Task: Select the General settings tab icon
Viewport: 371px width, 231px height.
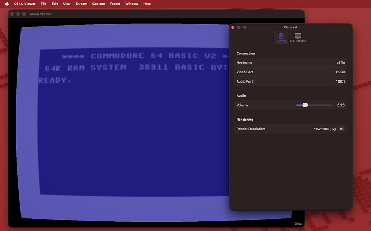Action: pyautogui.click(x=281, y=38)
